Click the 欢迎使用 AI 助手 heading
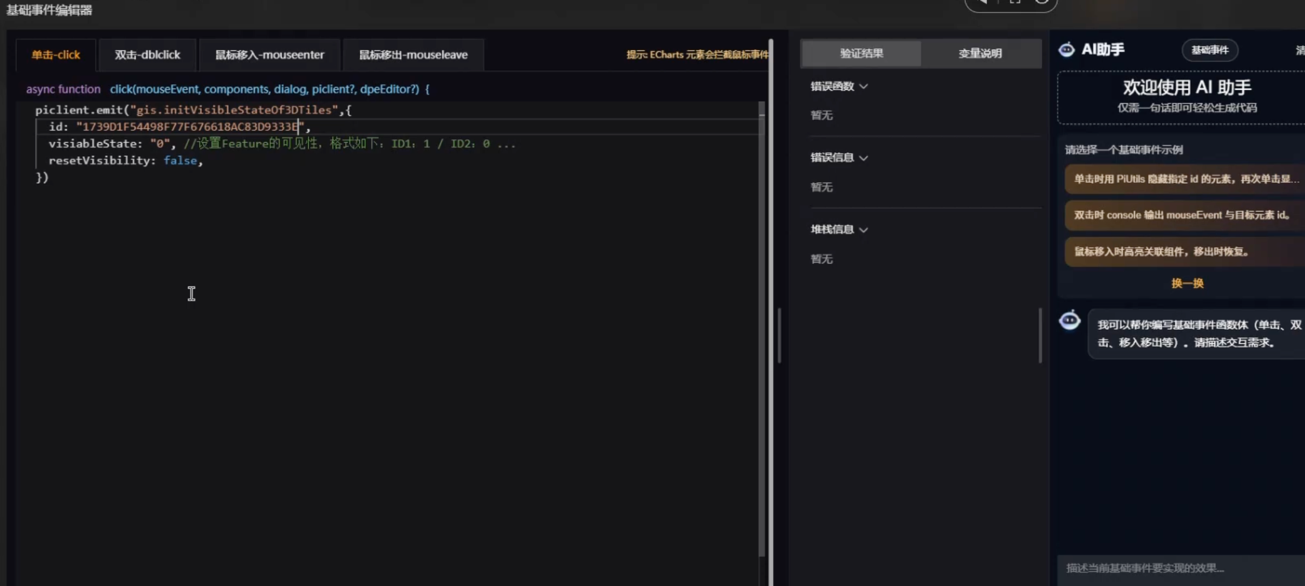This screenshot has height=586, width=1305. click(1187, 87)
